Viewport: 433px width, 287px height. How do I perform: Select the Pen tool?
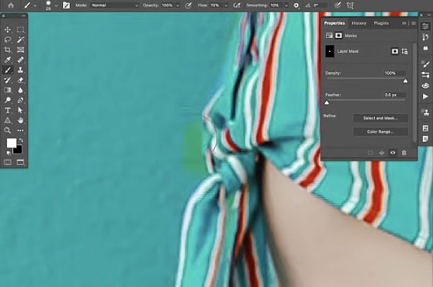pos(20,100)
